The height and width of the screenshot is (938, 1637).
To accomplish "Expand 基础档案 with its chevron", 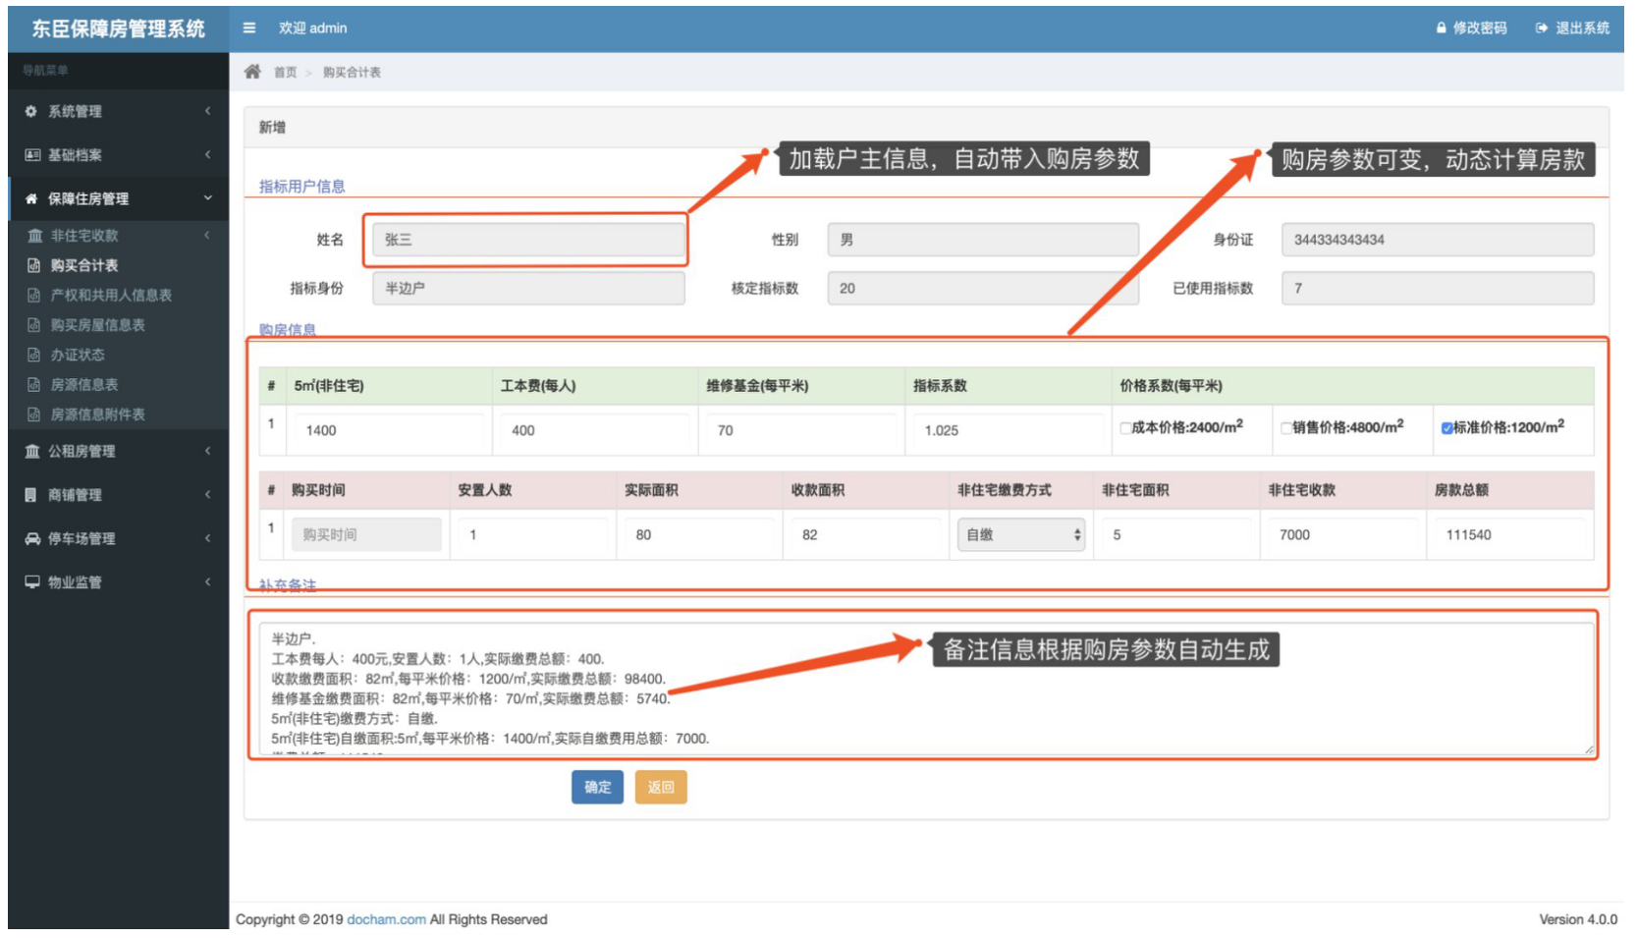I will pyautogui.click(x=207, y=155).
